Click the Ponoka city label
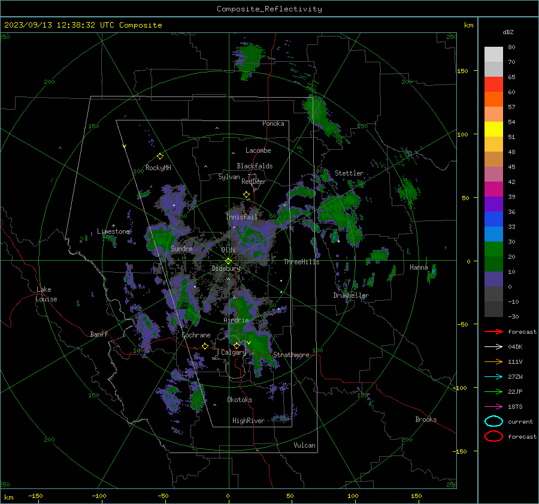This screenshot has height=504, width=539. point(273,123)
